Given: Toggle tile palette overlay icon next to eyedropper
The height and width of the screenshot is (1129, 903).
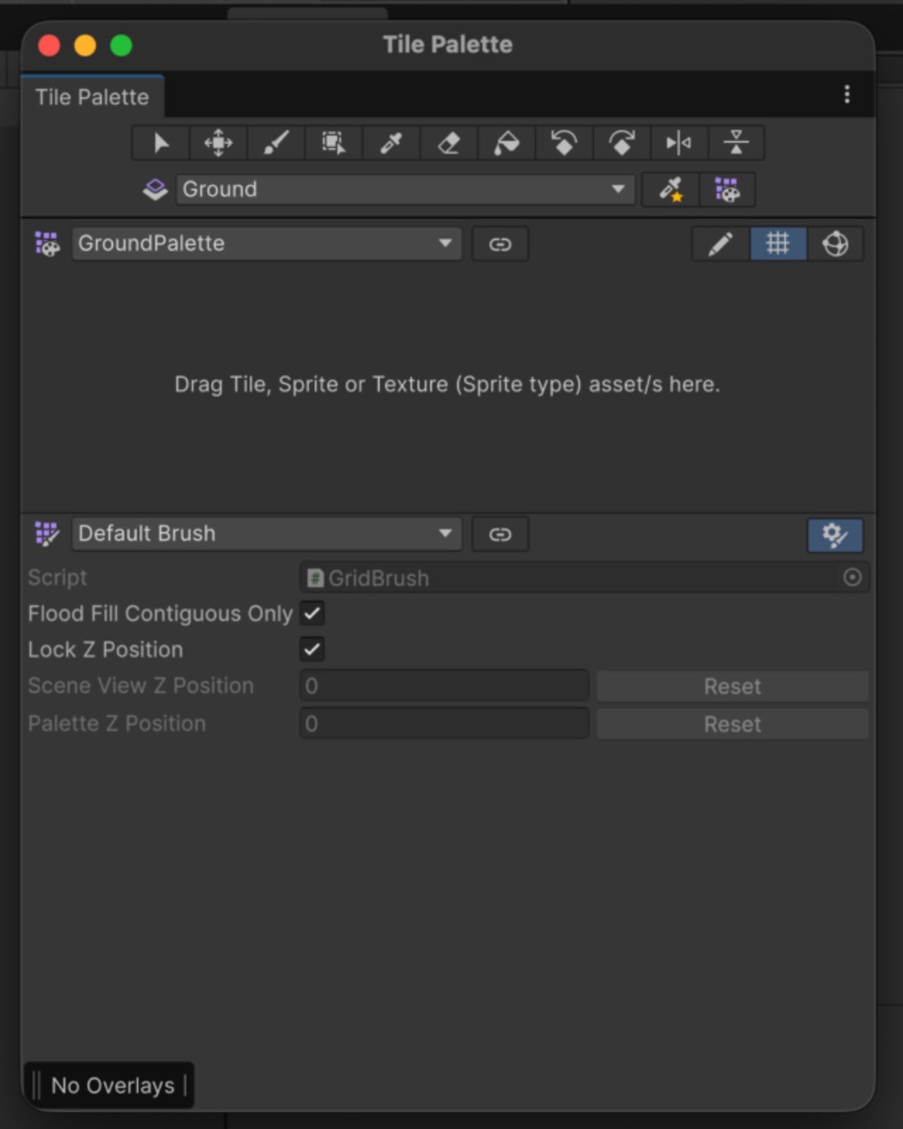Looking at the screenshot, I should point(727,190).
